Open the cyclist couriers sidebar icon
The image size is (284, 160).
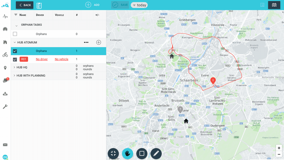tap(5, 55)
